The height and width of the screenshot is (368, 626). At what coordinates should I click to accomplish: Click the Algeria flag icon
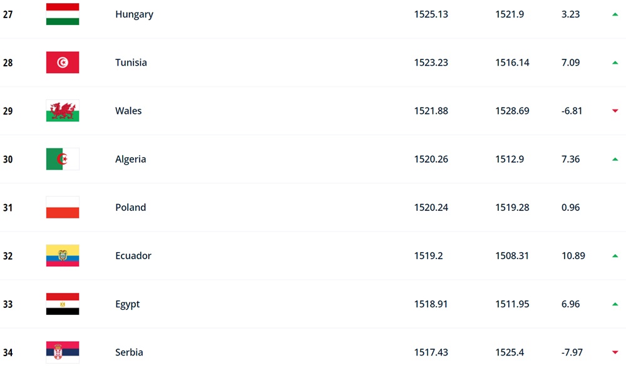click(x=62, y=159)
